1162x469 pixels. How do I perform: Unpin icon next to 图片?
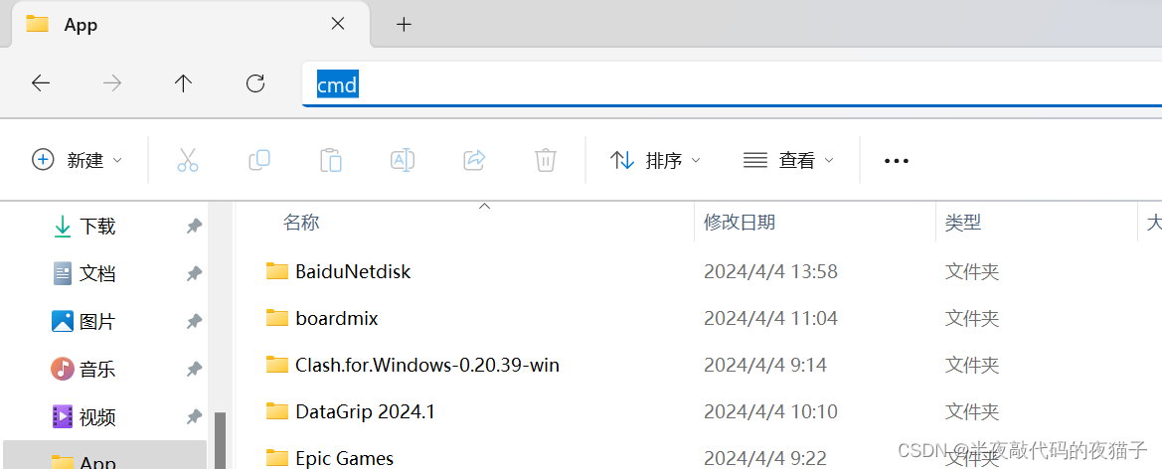[194, 322]
